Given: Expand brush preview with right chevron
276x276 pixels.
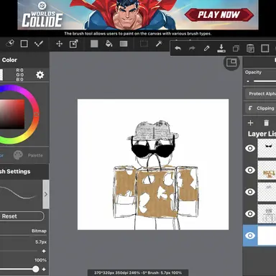Looking at the screenshot, I should pyautogui.click(x=46, y=194).
